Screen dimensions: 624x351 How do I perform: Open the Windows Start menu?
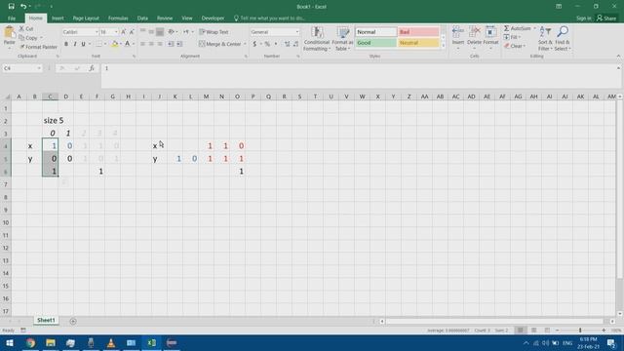[10, 342]
